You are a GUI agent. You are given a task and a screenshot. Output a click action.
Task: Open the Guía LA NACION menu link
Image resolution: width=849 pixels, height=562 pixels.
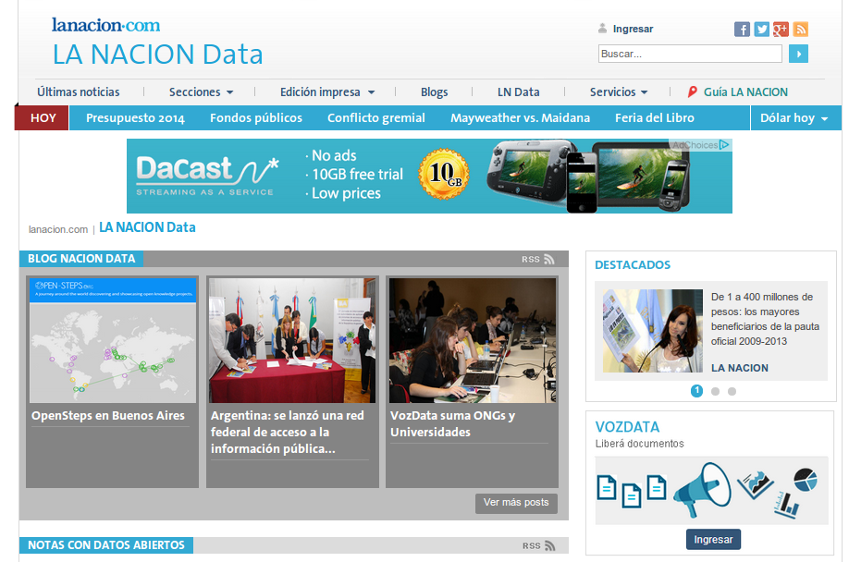click(745, 92)
